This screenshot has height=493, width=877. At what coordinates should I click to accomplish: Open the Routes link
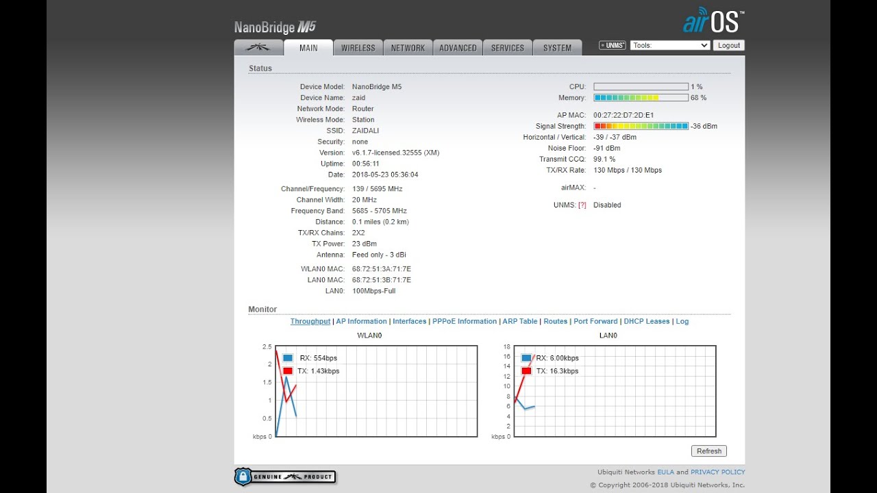[x=556, y=321]
